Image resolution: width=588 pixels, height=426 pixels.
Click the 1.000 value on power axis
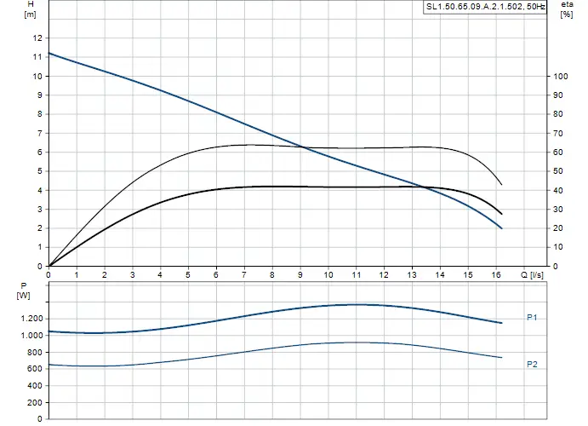point(31,336)
